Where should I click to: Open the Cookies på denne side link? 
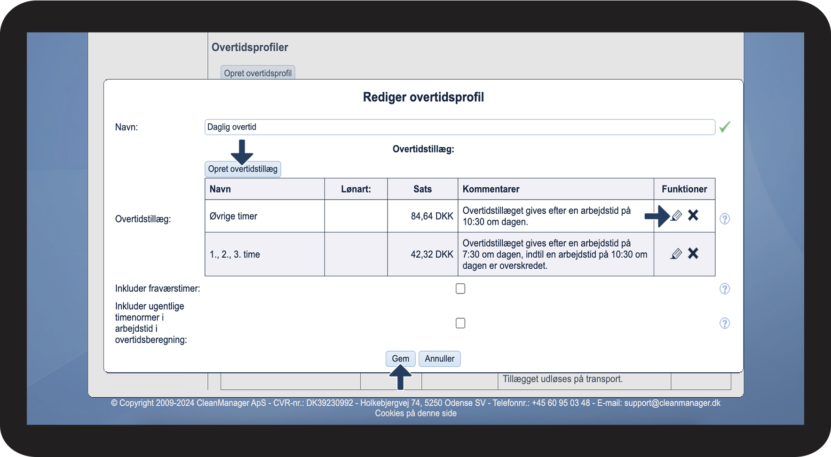click(415, 413)
